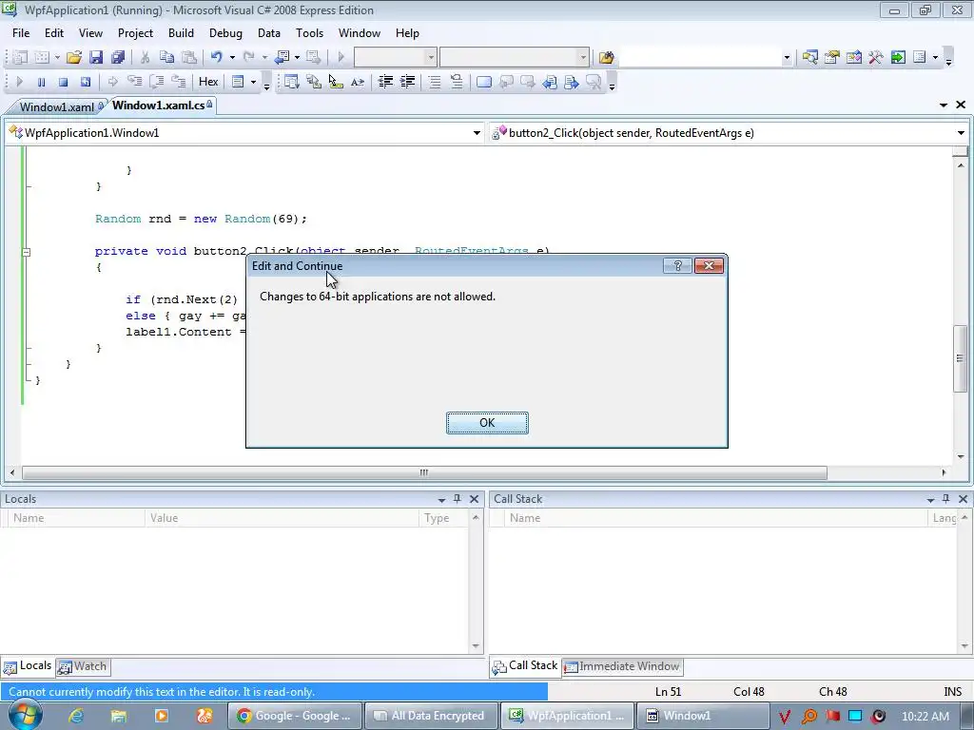Screen dimensions: 974x730
Task: Open the Toolbox wrench icon
Action: coord(876,58)
